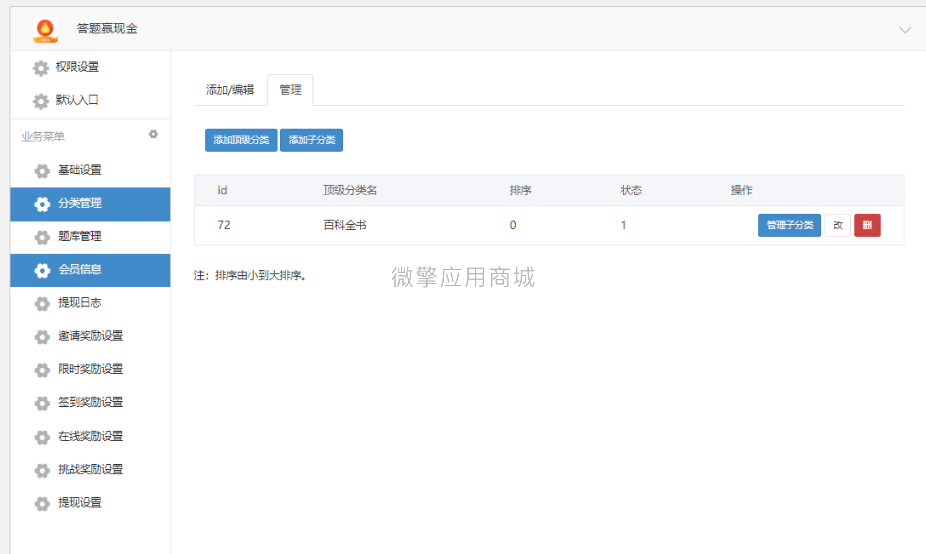Click the 操作 column header
926x554 pixels.
click(x=742, y=190)
